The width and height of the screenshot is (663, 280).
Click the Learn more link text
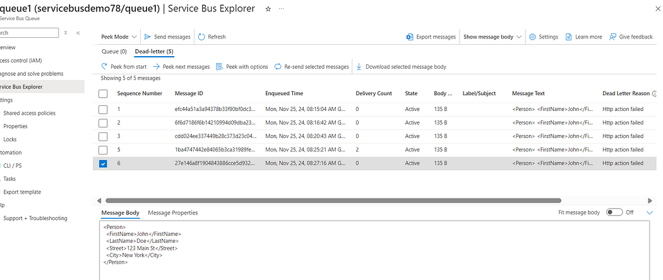point(588,37)
